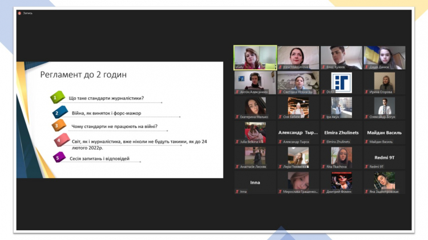Screen dimensions: 428x240
Task: Click muted mic icon beside Inna's name
Action: click(x=237, y=192)
